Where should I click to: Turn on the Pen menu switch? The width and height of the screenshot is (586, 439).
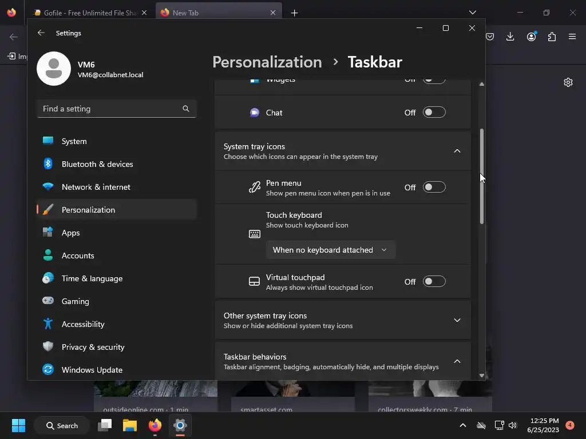434,187
